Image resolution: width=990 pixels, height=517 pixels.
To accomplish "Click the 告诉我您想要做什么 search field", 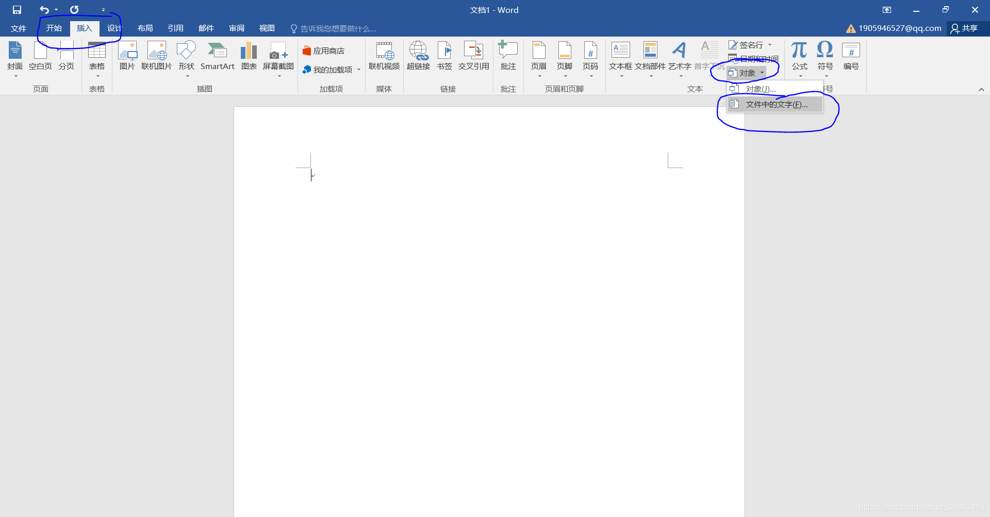I will (334, 28).
